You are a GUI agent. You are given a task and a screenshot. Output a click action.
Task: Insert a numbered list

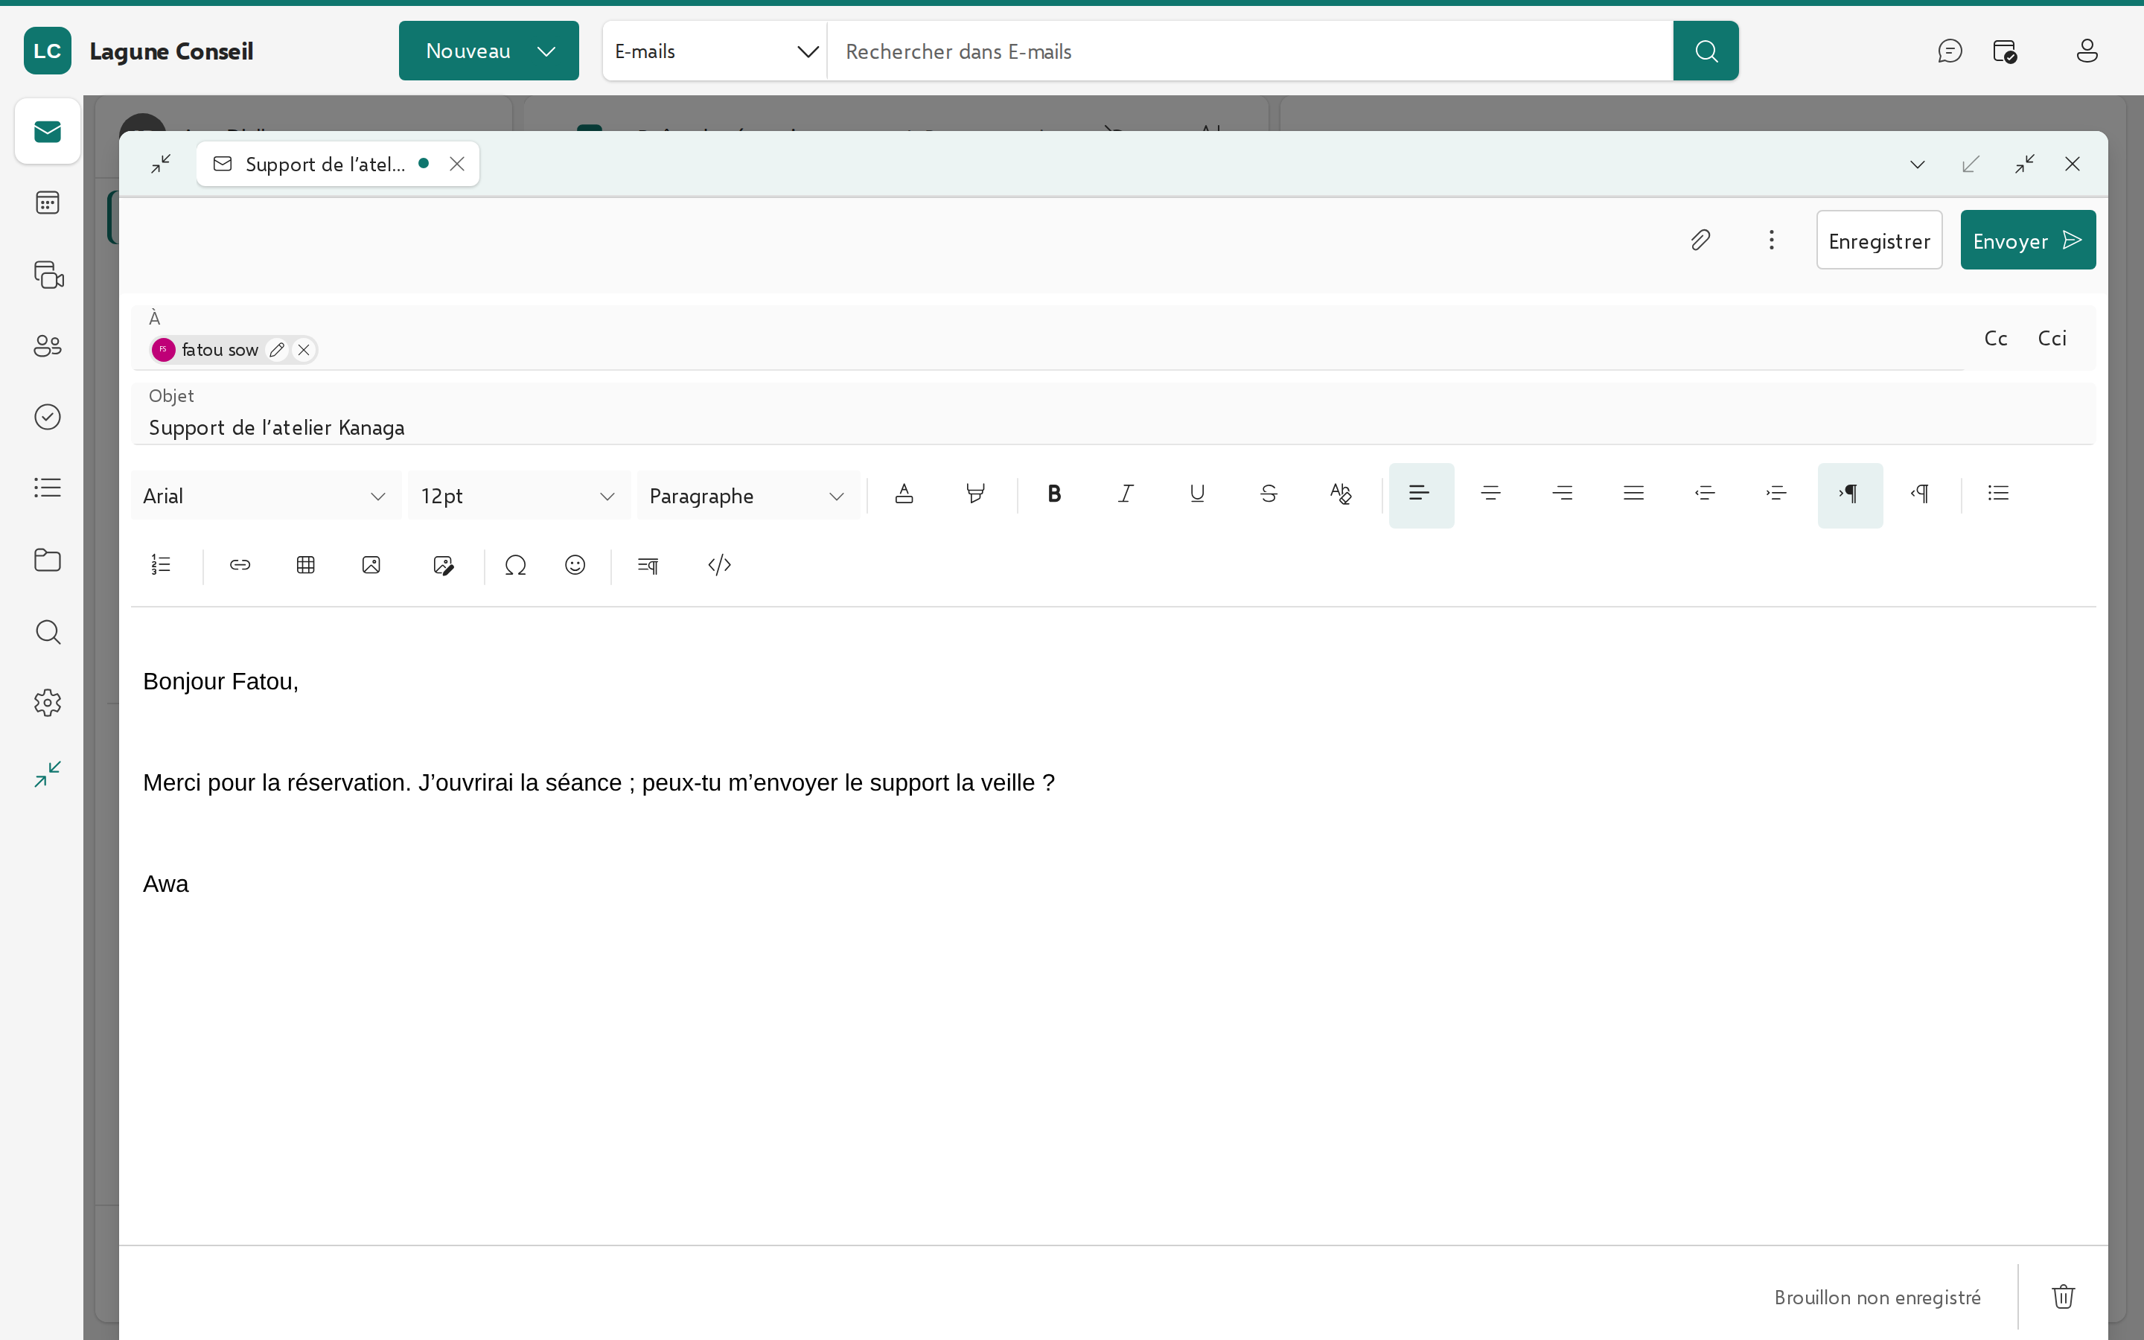click(x=162, y=566)
